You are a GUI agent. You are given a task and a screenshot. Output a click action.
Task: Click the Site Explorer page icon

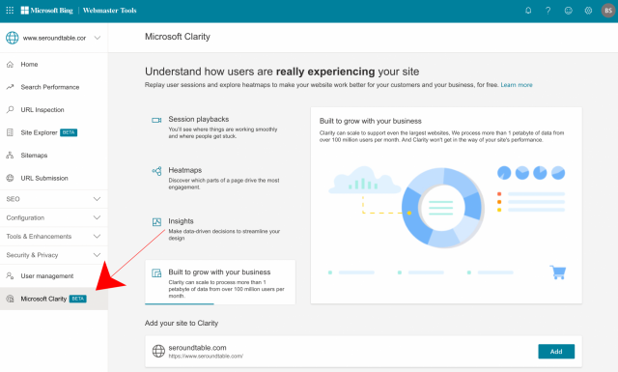tap(10, 132)
